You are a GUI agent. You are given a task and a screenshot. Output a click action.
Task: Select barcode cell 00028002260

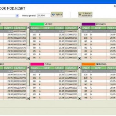pos(71,91)
